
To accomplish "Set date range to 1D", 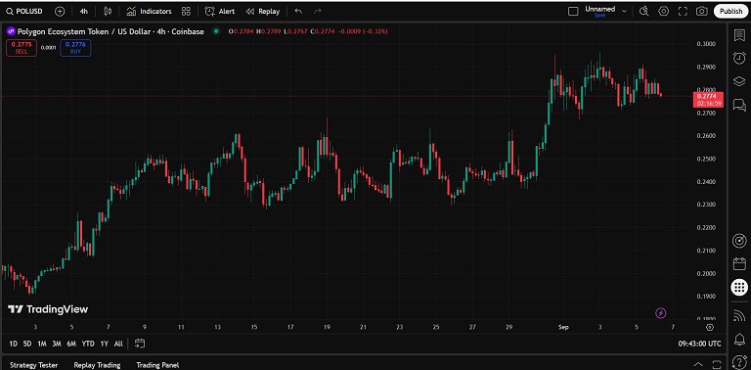I will click(14, 344).
